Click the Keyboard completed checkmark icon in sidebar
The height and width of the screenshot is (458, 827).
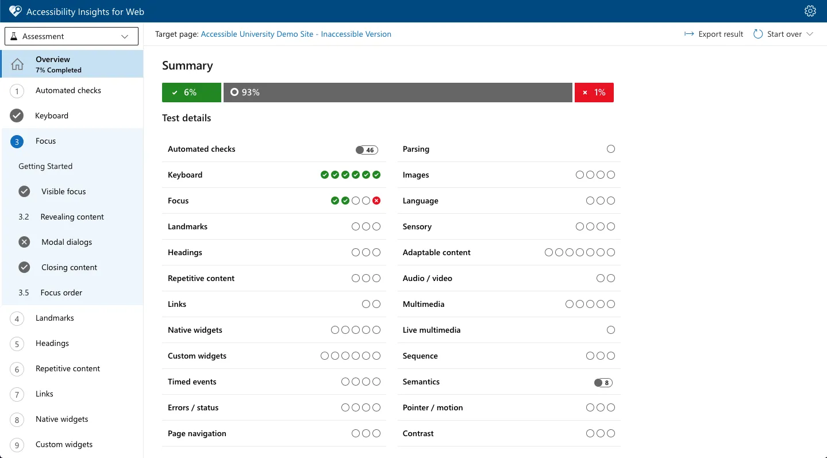coord(17,116)
